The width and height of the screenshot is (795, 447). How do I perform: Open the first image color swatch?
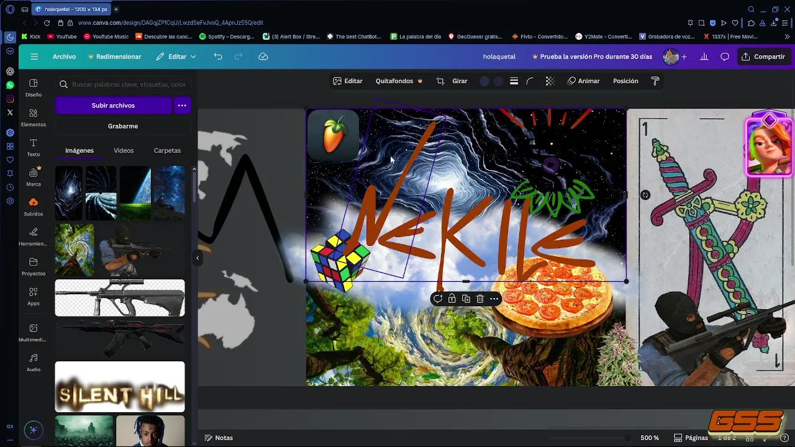pyautogui.click(x=484, y=81)
